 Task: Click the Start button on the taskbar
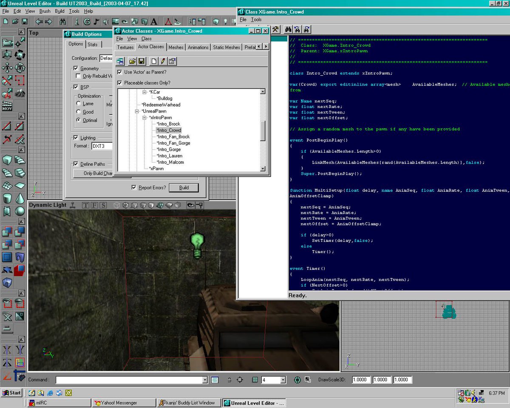pos(11,393)
